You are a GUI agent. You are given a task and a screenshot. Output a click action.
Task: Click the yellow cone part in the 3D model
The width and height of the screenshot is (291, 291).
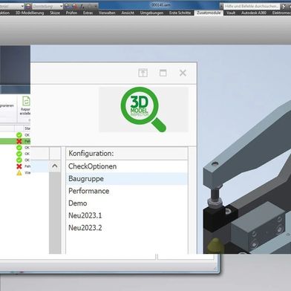tap(215, 245)
